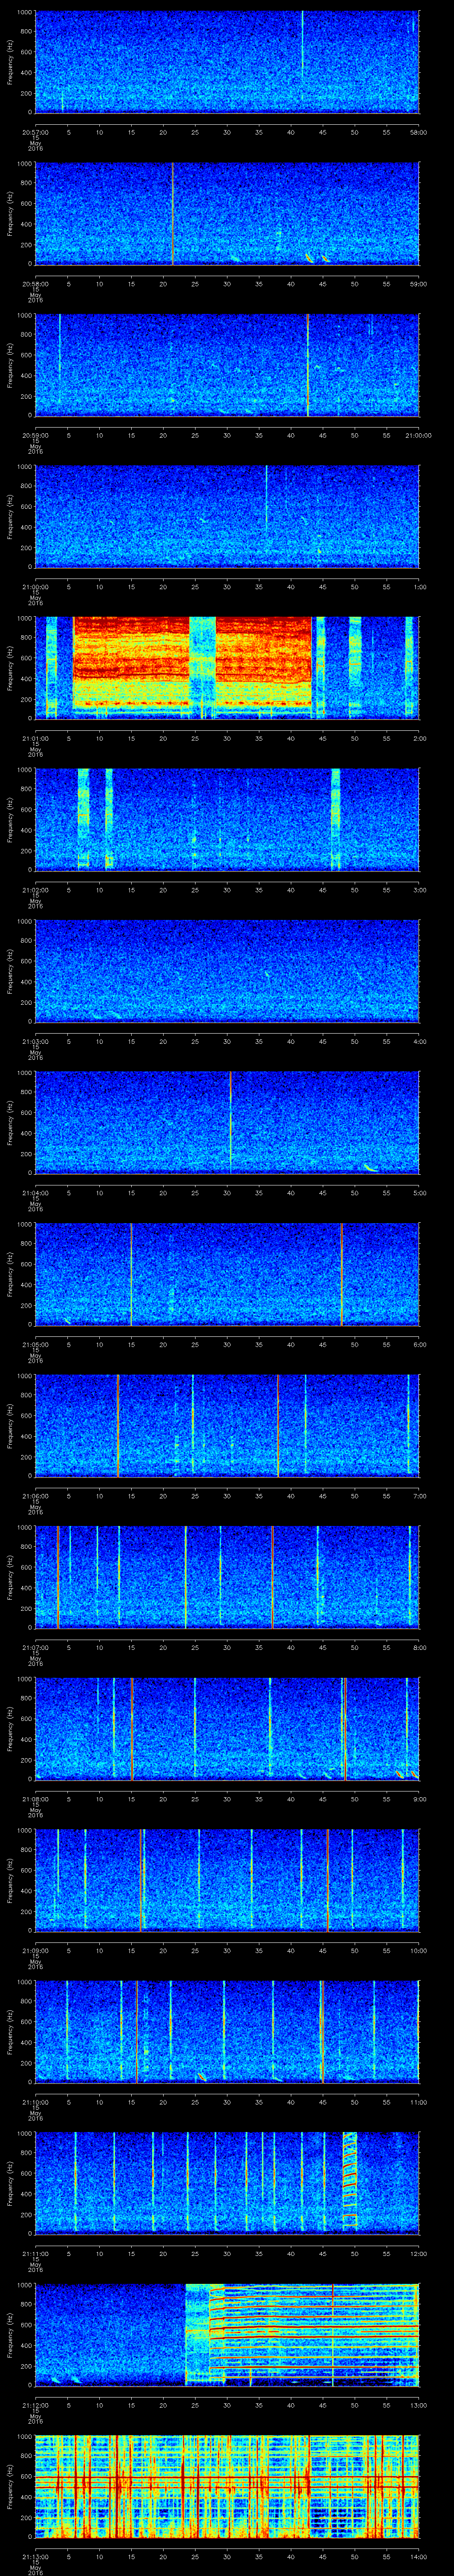Select the spectrogram panel starting at 21:02:00
The image size is (454, 2576).
click(x=227, y=820)
